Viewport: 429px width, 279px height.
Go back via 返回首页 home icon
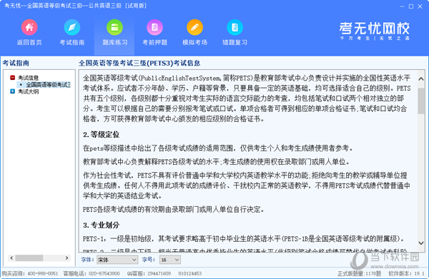29,27
